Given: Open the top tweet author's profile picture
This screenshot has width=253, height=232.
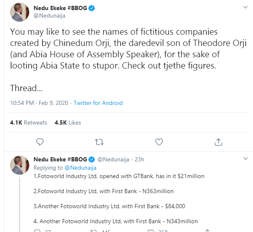Looking at the screenshot, I should [x=20, y=12].
